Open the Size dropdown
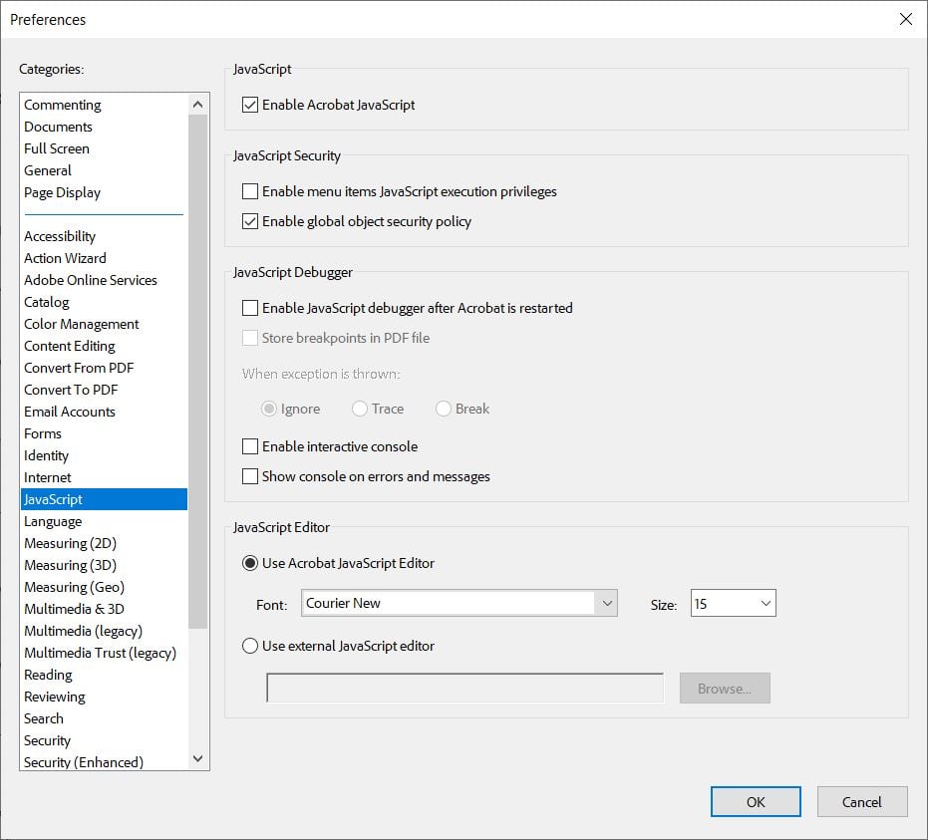The image size is (928, 840). [x=765, y=603]
